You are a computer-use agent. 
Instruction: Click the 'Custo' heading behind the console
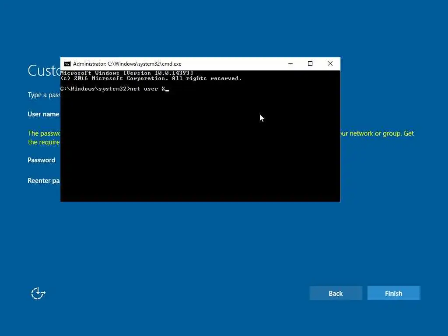point(44,70)
